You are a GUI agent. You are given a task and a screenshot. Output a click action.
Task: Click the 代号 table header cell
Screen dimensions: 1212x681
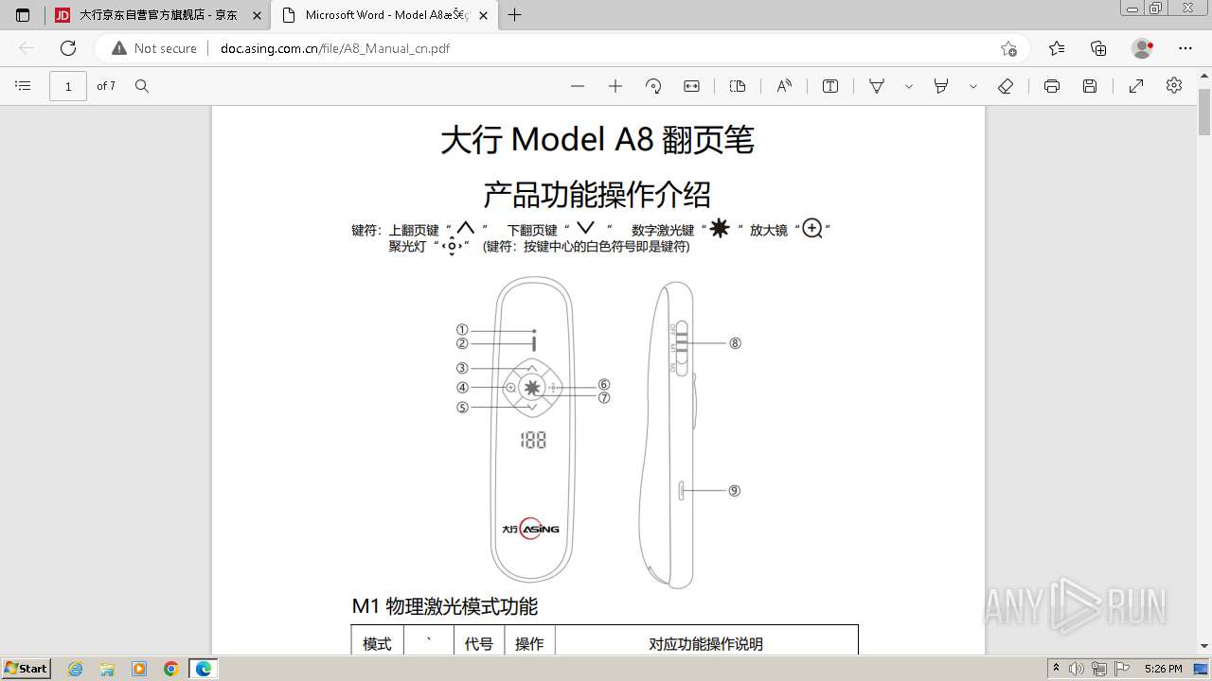coord(479,644)
